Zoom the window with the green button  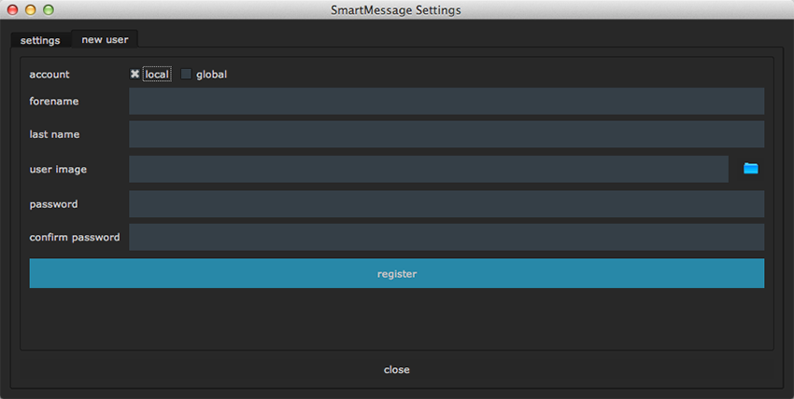click(49, 10)
